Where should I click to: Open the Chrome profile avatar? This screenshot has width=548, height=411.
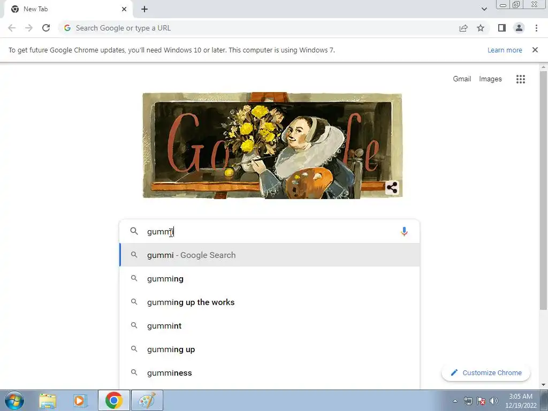[519, 28]
